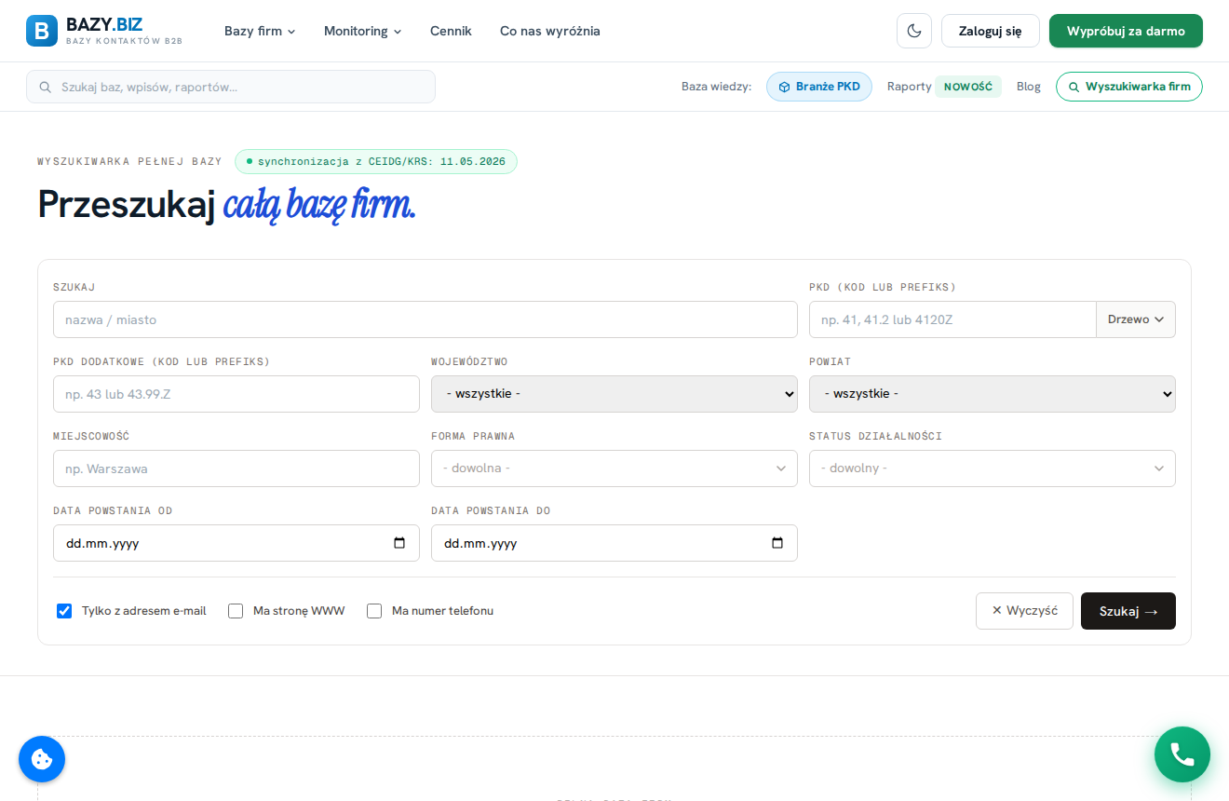This screenshot has width=1229, height=801.
Task: Click the NOWOŚĆ badge next to Raporty
Action: pyautogui.click(x=968, y=87)
